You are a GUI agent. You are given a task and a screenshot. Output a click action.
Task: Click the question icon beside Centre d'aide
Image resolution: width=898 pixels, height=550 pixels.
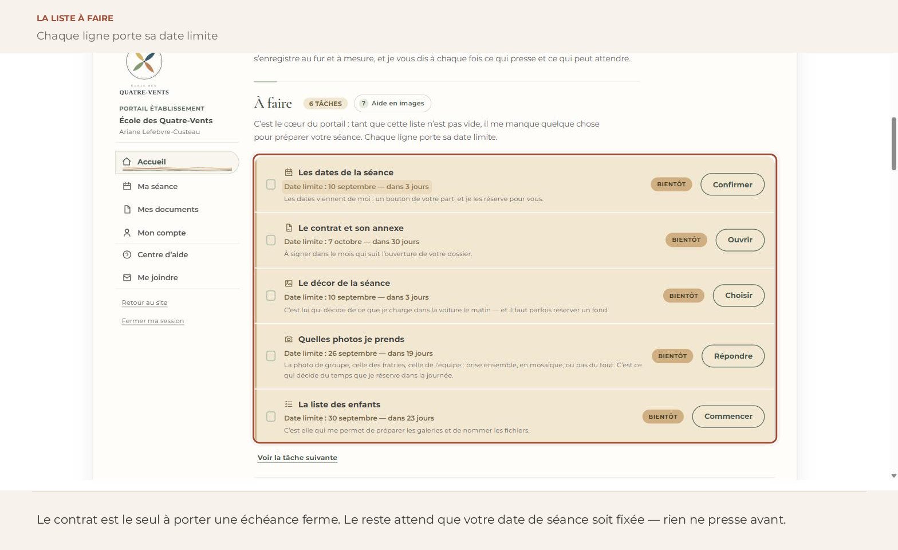(x=127, y=254)
